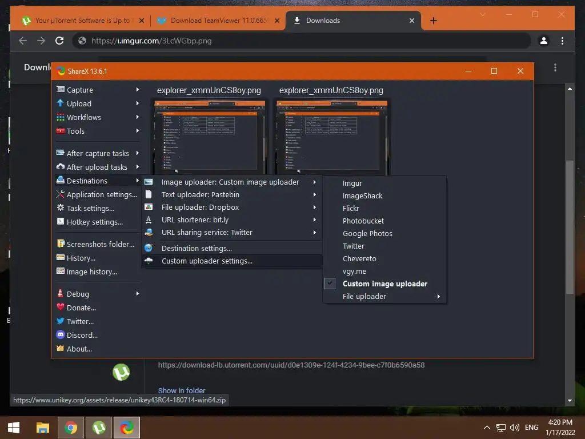This screenshot has width=585, height=439.
Task: Open the Chrome profile icon
Action: [544, 41]
